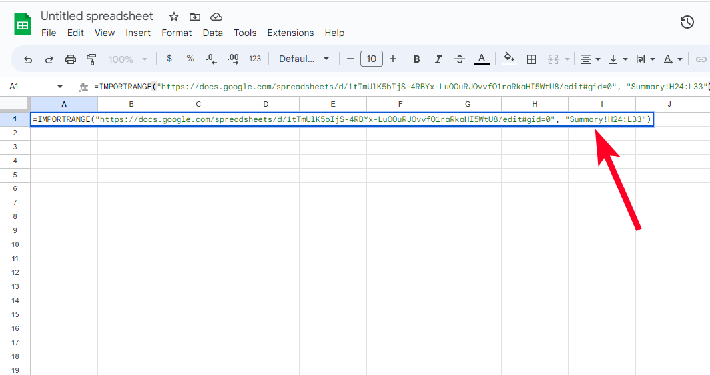Format as currency with dollar icon
This screenshot has height=375, width=710.
(169, 59)
